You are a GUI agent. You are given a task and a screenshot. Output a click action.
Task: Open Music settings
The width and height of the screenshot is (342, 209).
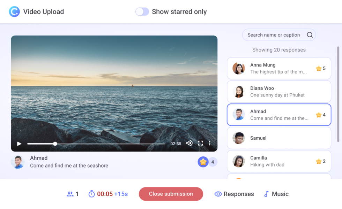276,194
